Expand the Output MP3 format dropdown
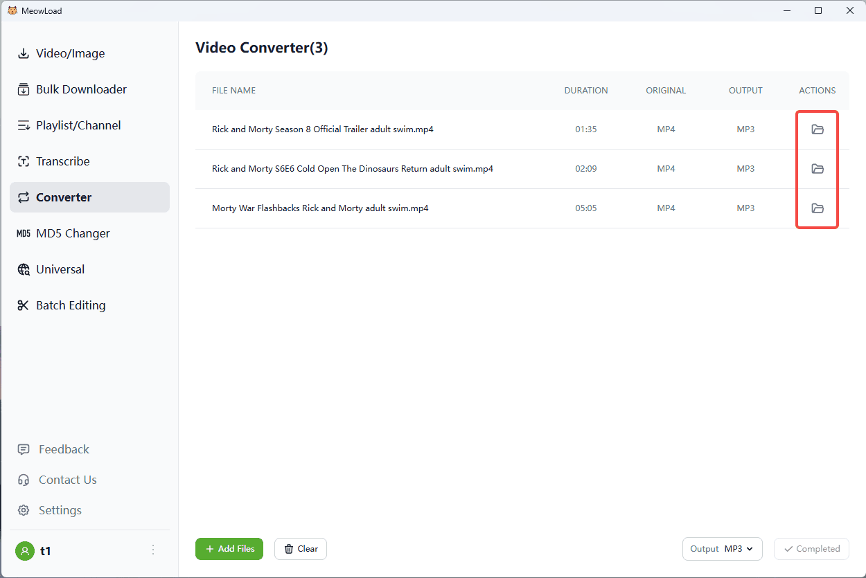Image resolution: width=866 pixels, height=578 pixels. pyautogui.click(x=722, y=549)
